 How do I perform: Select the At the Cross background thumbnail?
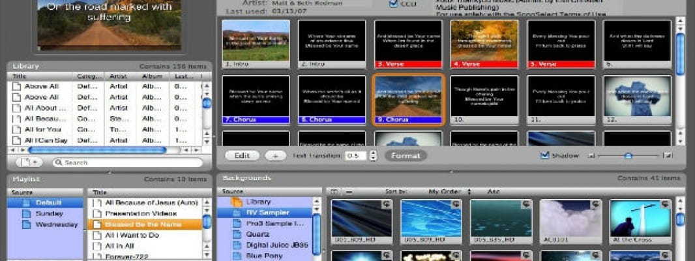(x=640, y=221)
